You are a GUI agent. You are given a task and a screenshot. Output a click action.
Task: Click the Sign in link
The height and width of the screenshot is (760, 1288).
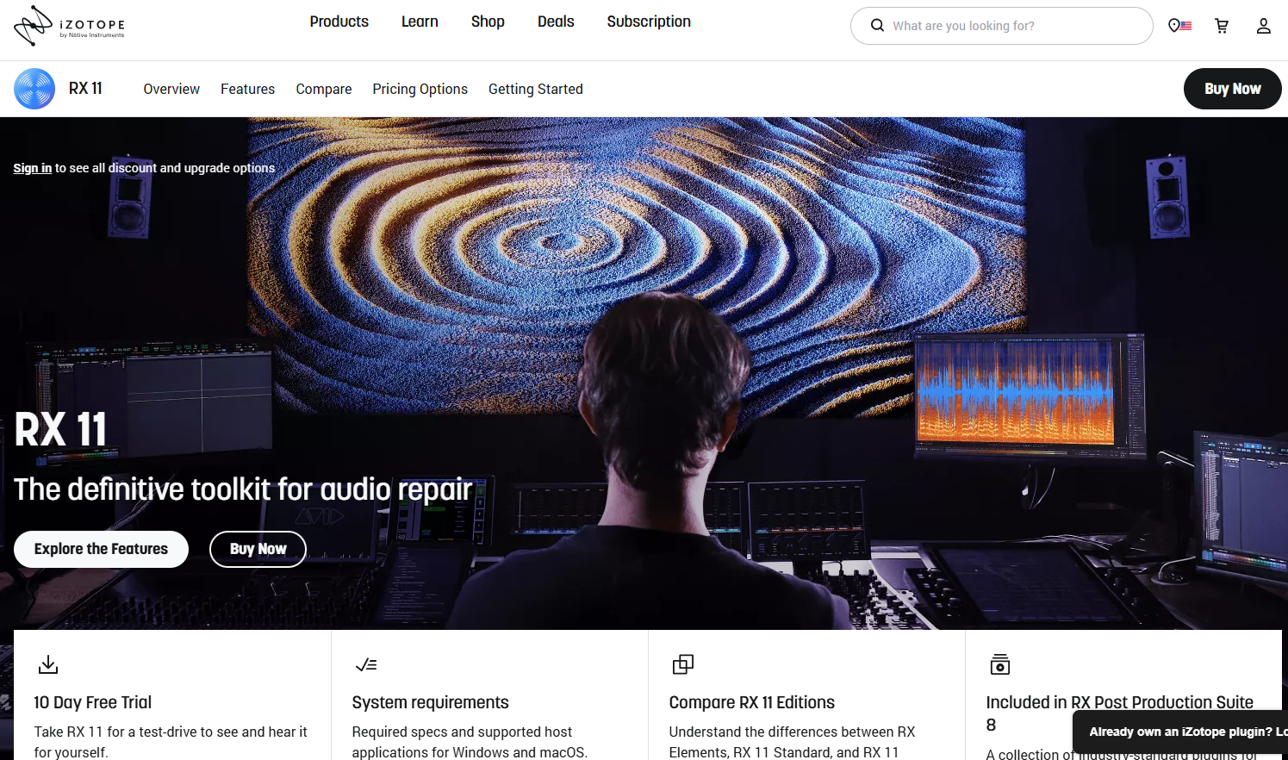click(33, 168)
